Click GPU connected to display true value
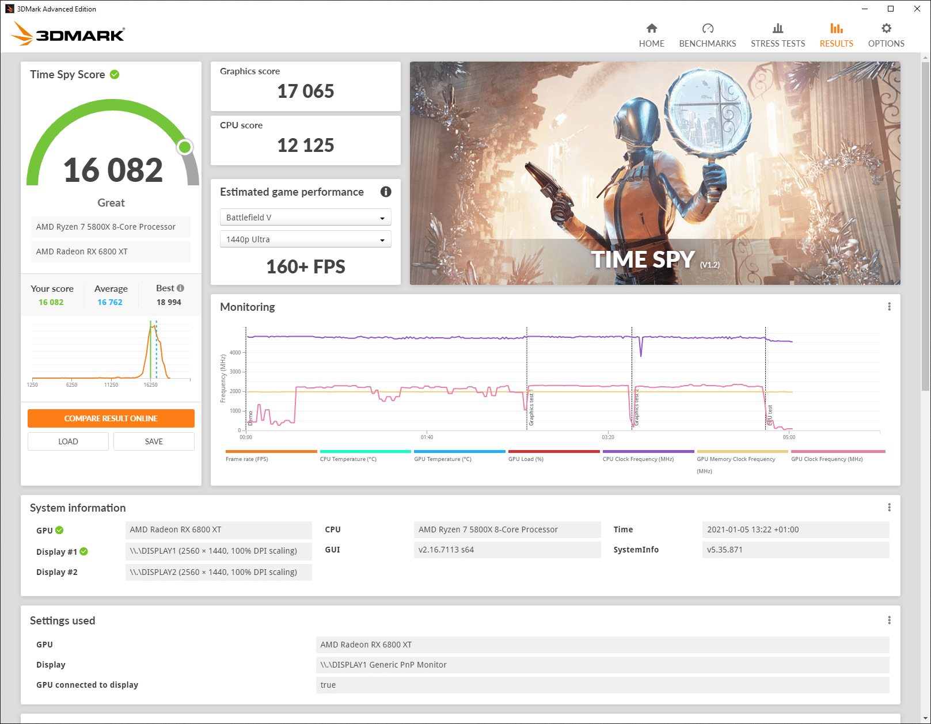 pos(603,685)
